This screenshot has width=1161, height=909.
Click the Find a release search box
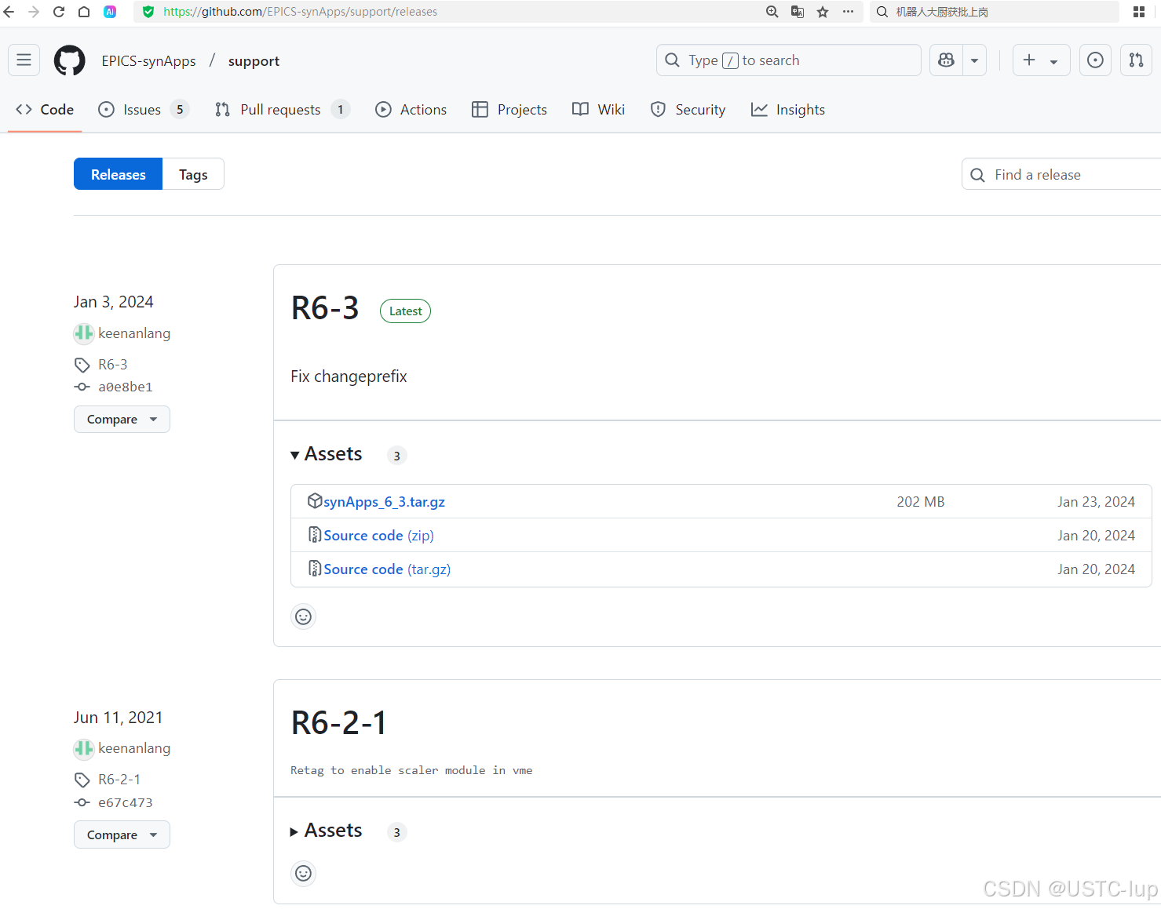coord(1061,174)
